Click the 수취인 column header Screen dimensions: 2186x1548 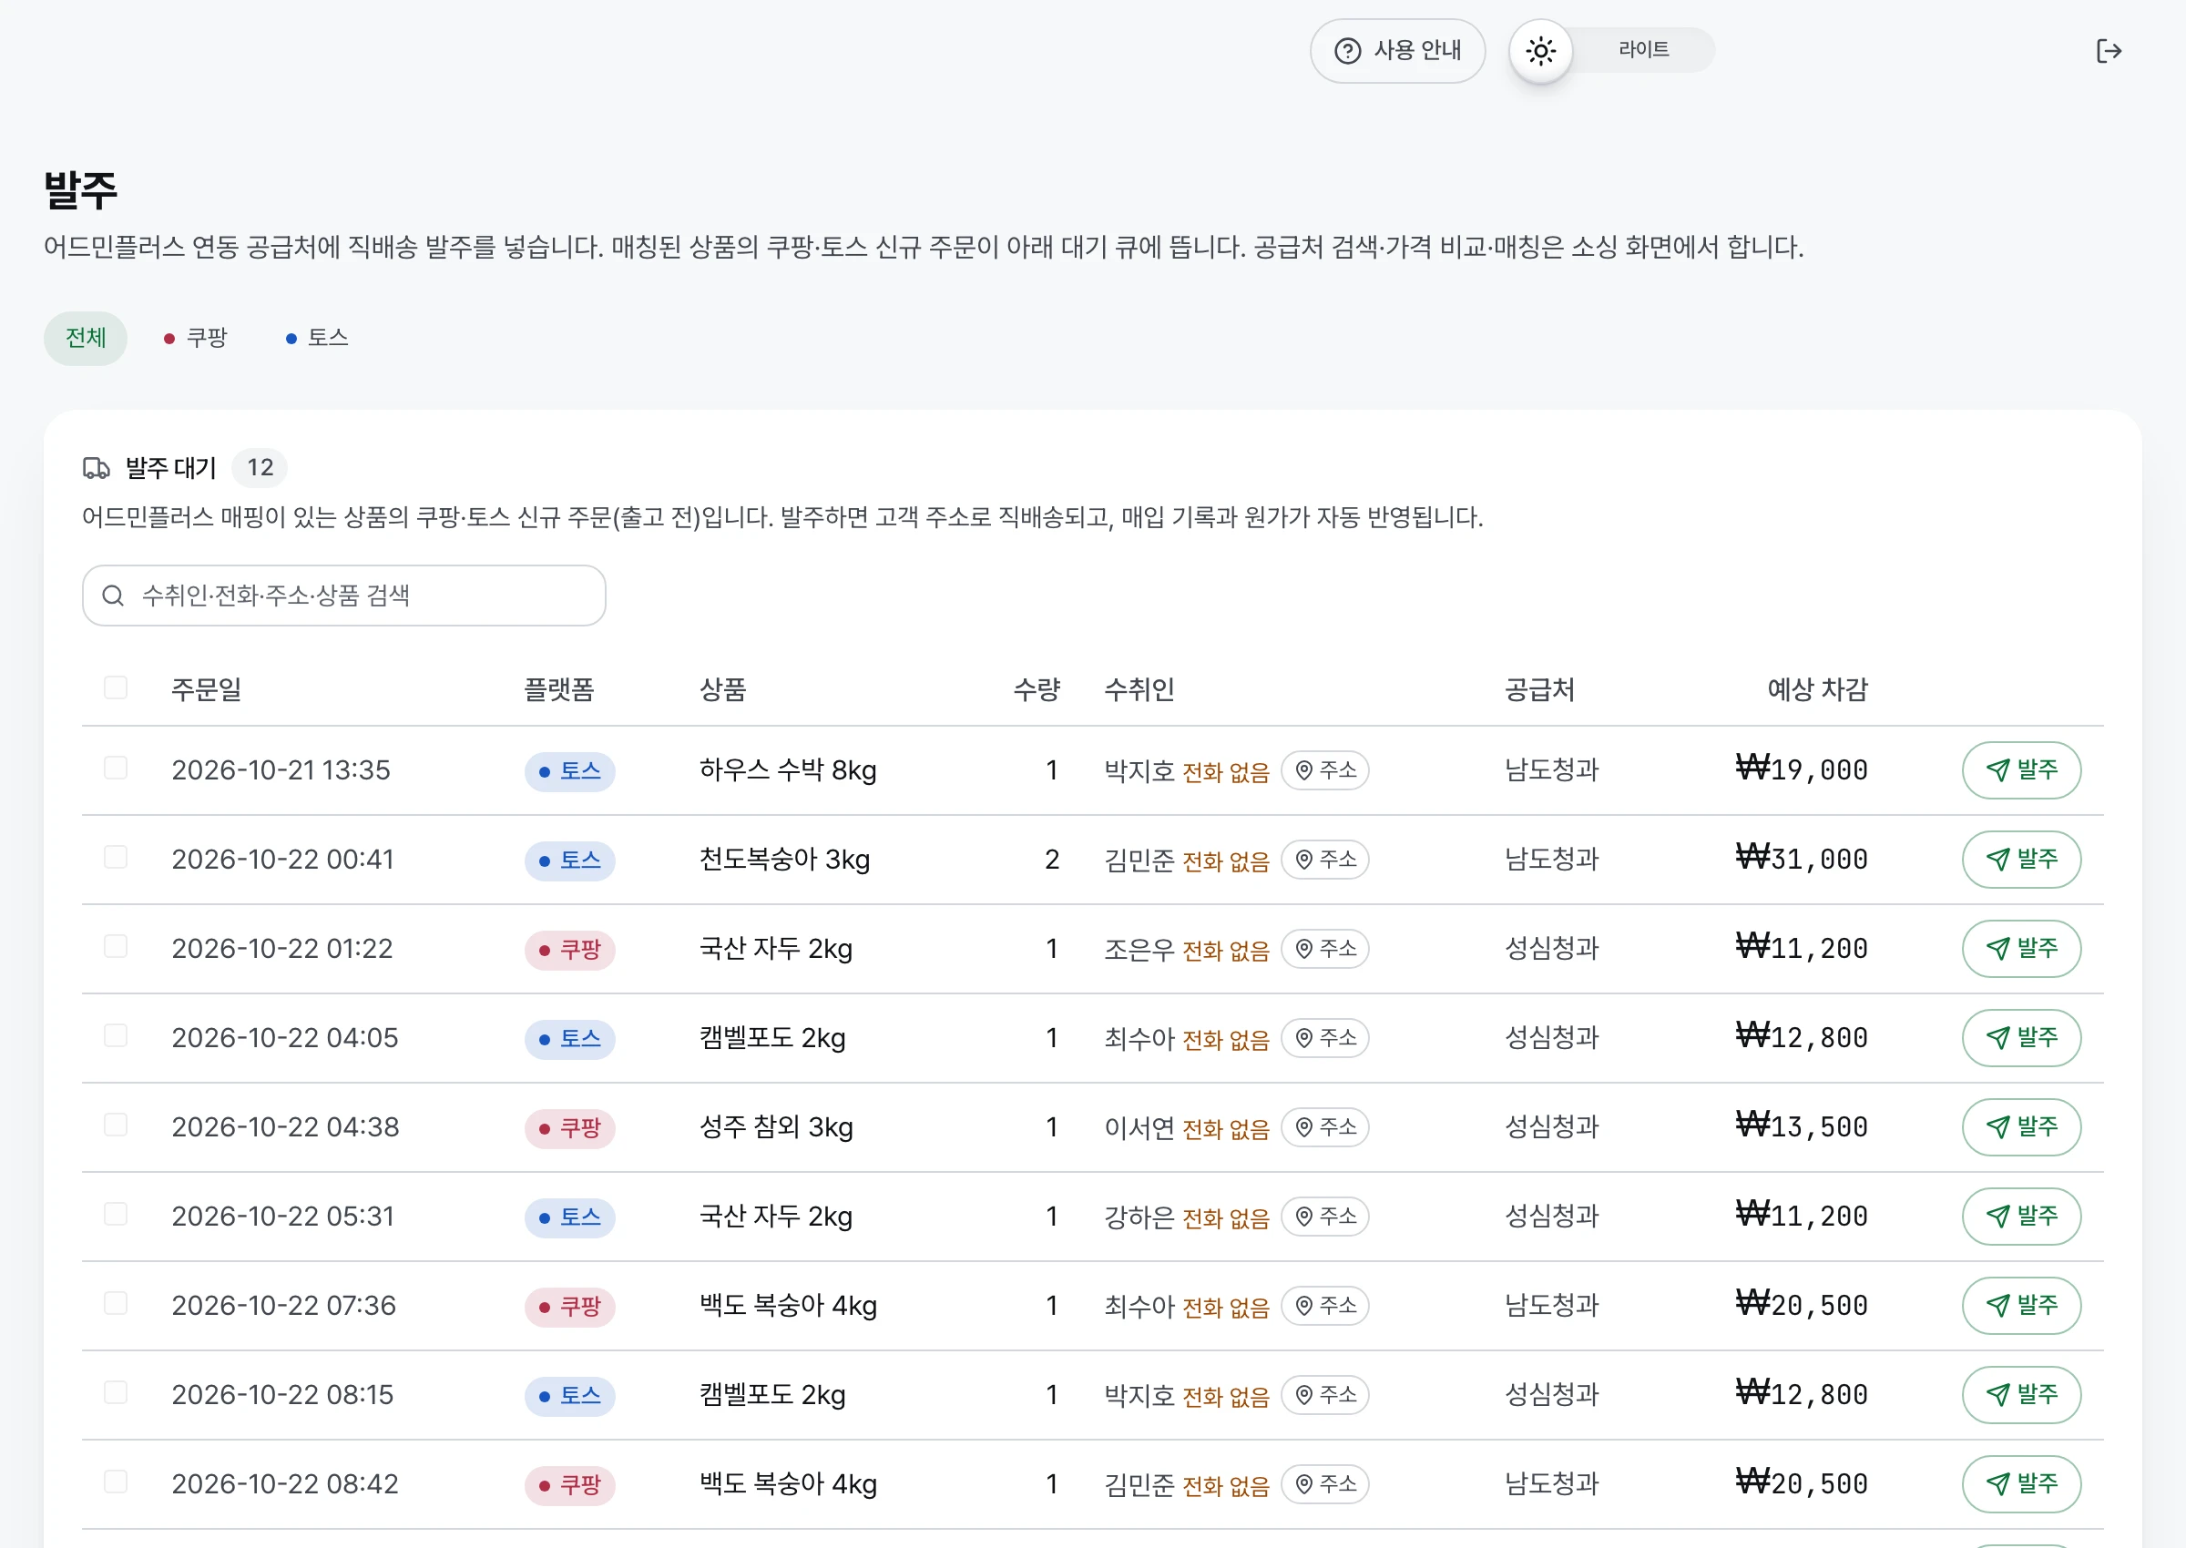click(1139, 689)
